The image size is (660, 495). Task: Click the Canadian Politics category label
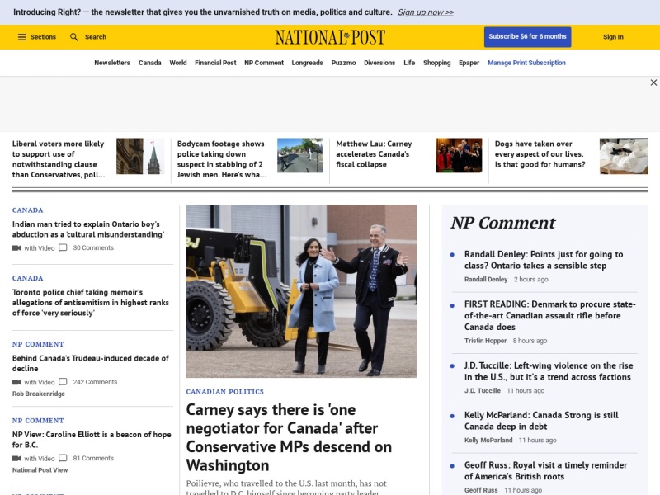[224, 391]
